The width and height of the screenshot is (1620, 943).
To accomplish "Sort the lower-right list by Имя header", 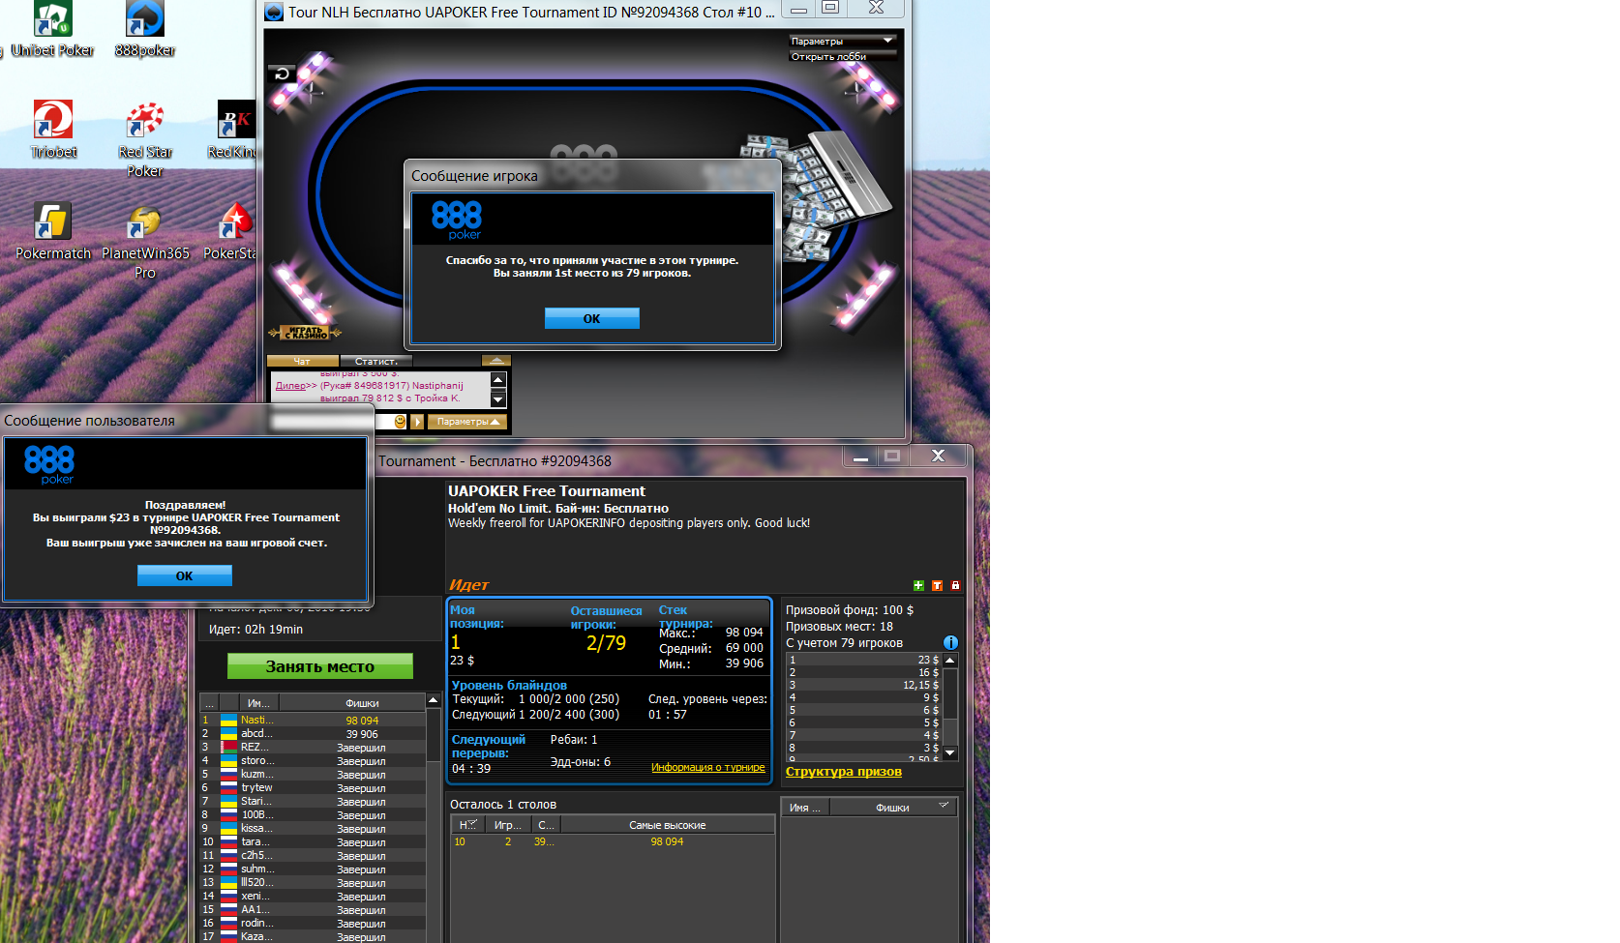I will 805,807.
